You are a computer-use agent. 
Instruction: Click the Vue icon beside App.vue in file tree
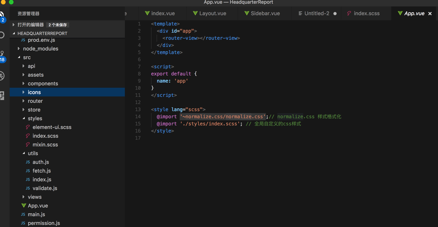[24, 206]
